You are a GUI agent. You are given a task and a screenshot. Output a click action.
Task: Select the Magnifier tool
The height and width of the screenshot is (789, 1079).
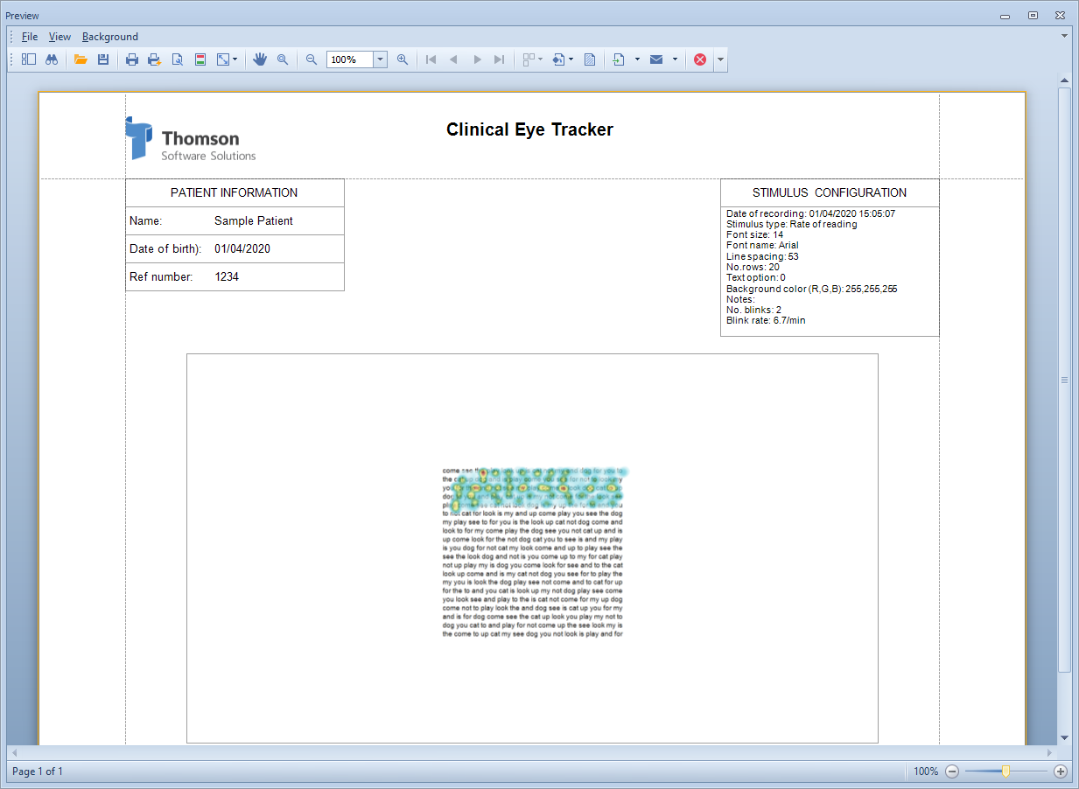pyautogui.click(x=283, y=59)
